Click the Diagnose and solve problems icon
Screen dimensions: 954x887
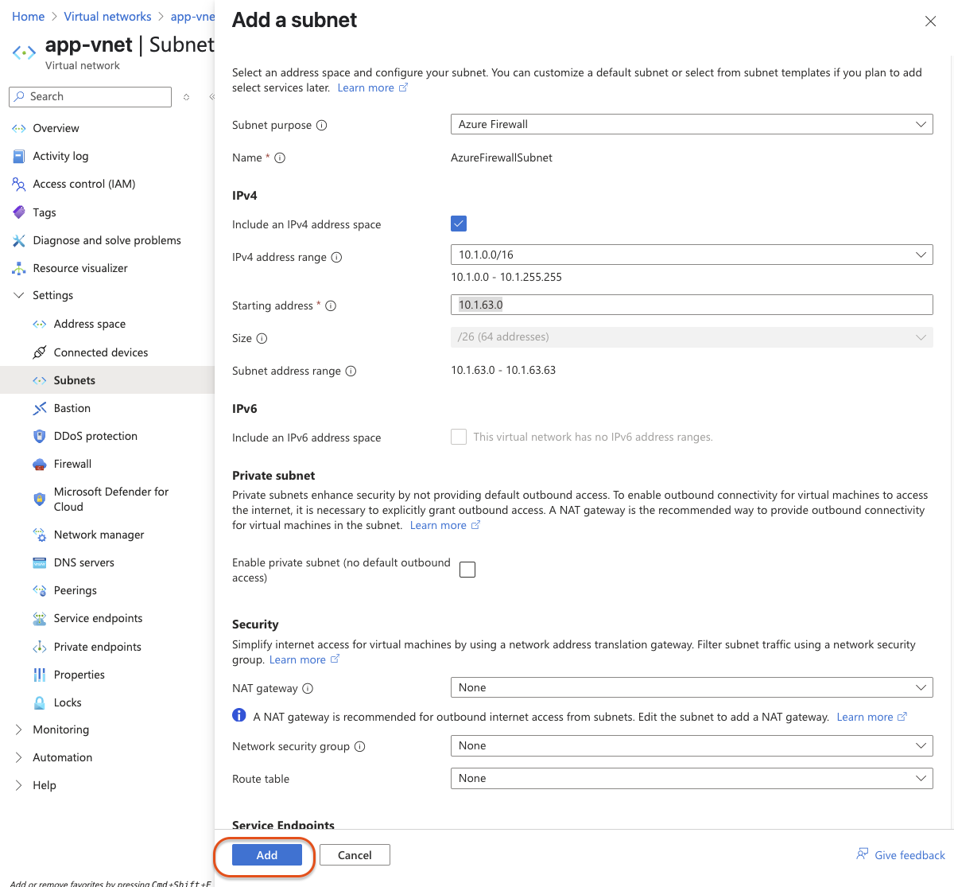point(18,240)
